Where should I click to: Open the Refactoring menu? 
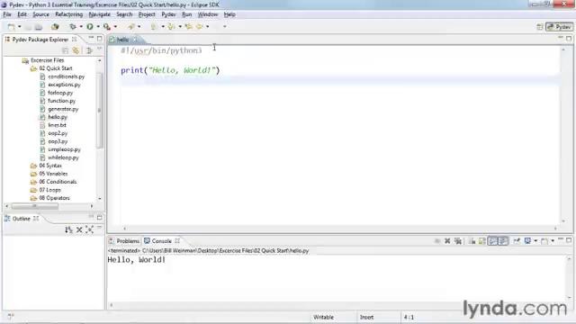point(69,14)
